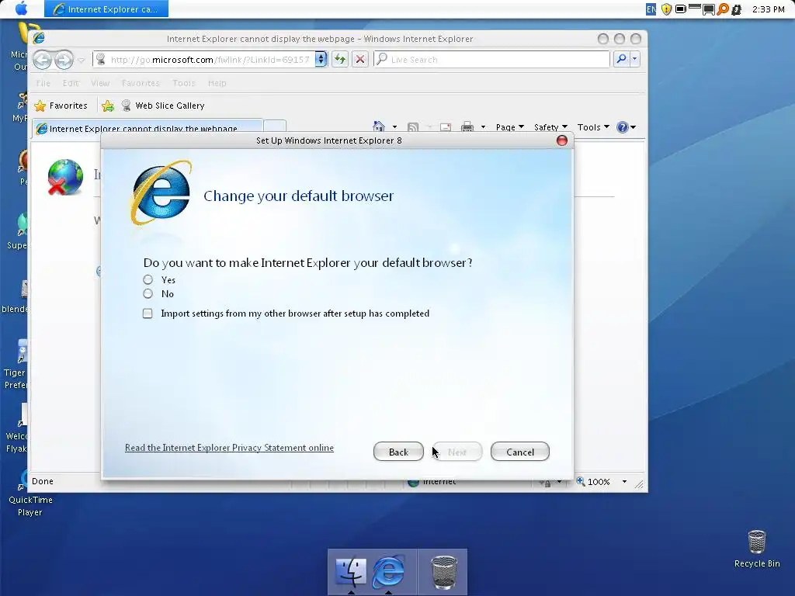The height and width of the screenshot is (596, 795).
Task: Click the 100% zoom level button
Action: [593, 482]
